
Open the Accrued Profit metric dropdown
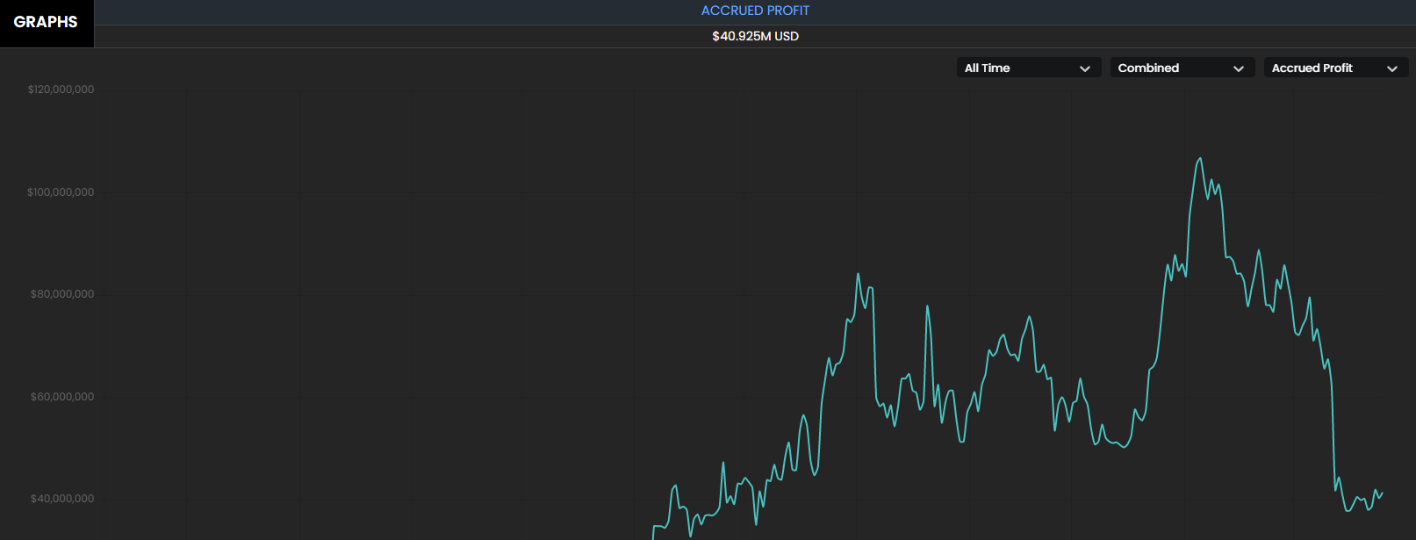pos(1335,68)
